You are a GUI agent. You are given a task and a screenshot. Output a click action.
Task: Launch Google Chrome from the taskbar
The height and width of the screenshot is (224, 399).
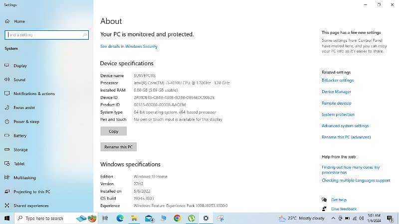point(177,218)
